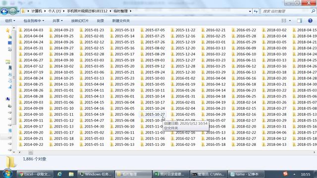The height and width of the screenshot is (178, 317).
Task: Open the 组织 menu
Action: tap(10, 21)
